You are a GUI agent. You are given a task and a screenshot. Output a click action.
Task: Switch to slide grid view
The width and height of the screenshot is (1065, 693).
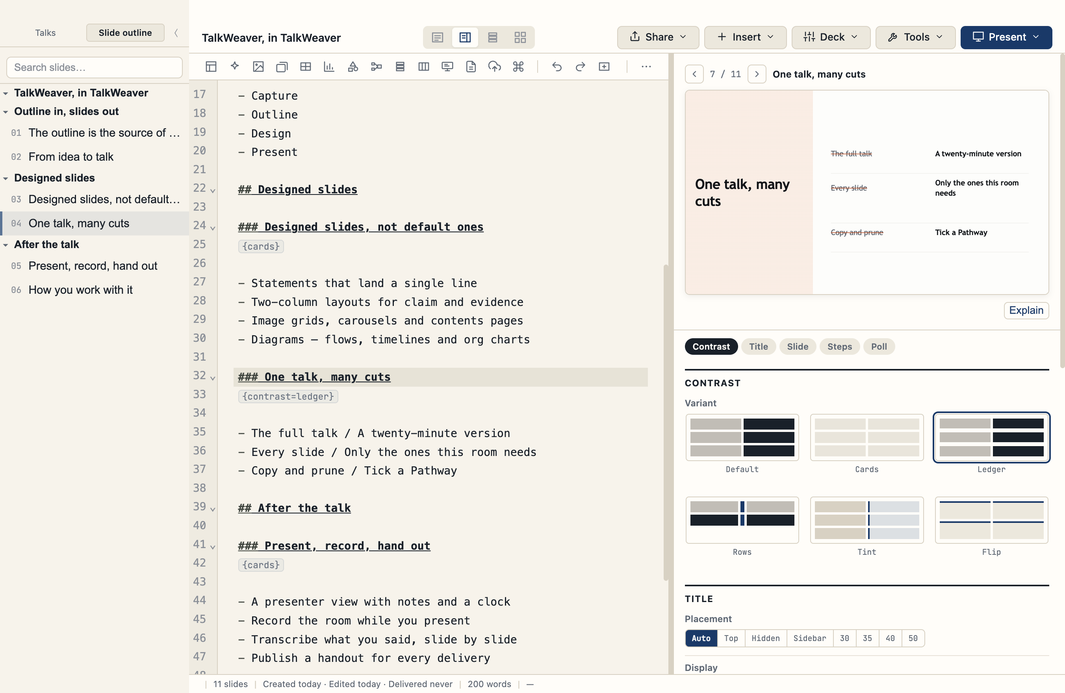pos(520,37)
